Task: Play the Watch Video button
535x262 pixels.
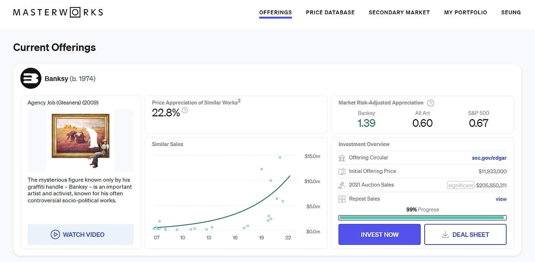Action: pos(81,234)
